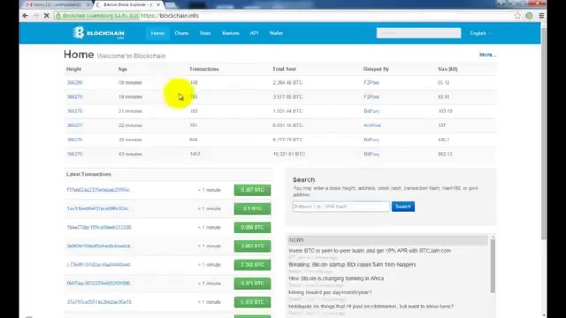Click the Address / ip / SHA hash field
The height and width of the screenshot is (318, 566).
click(x=341, y=206)
